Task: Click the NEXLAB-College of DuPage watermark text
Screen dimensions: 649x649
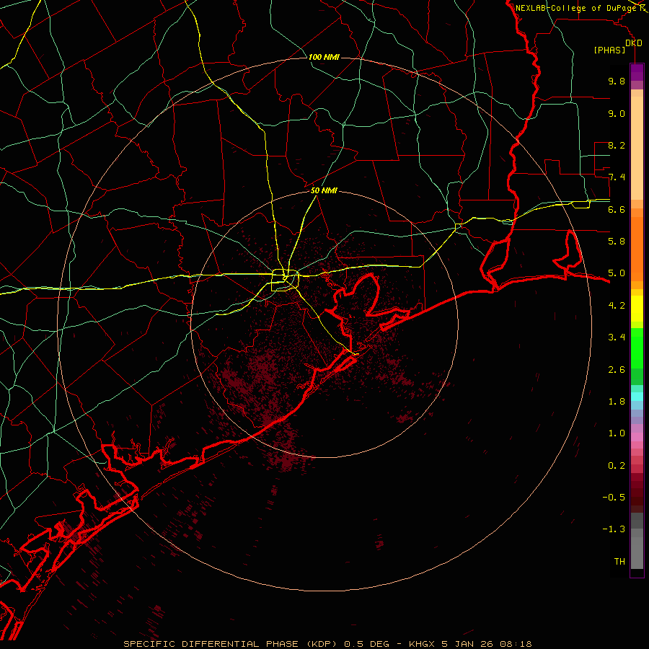Action: [x=578, y=8]
